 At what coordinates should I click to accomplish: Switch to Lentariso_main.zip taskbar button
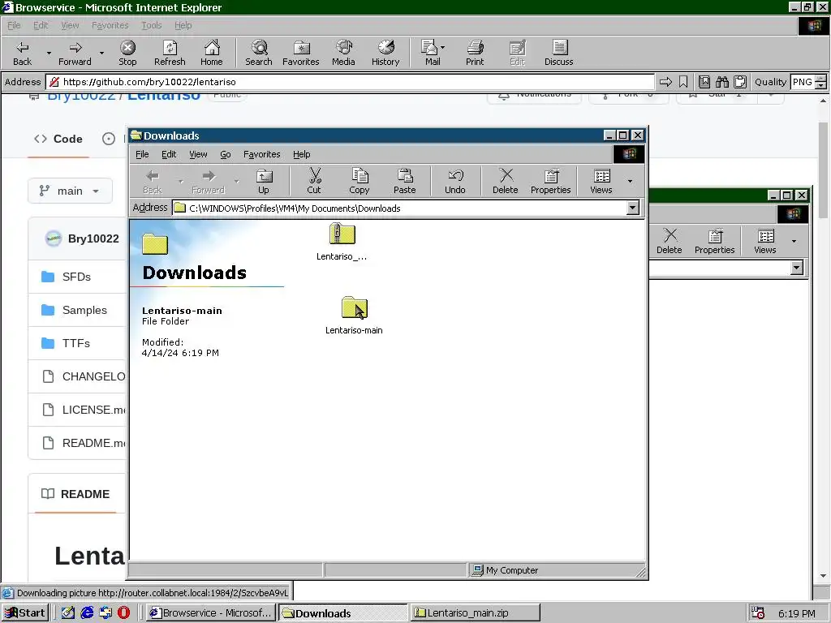point(476,612)
